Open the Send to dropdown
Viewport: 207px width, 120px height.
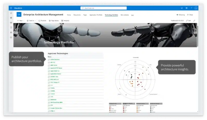pos(31,21)
